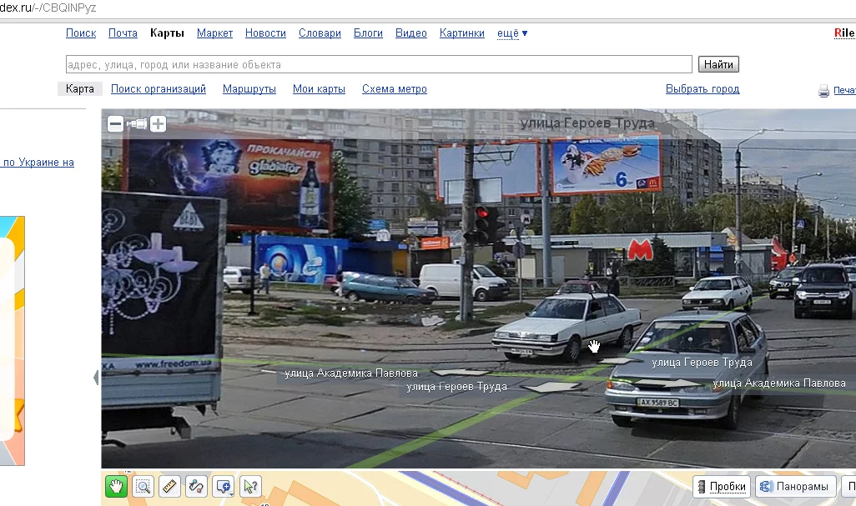This screenshot has height=506, width=856.
Task: Open Схема метро tab
Action: click(x=394, y=89)
